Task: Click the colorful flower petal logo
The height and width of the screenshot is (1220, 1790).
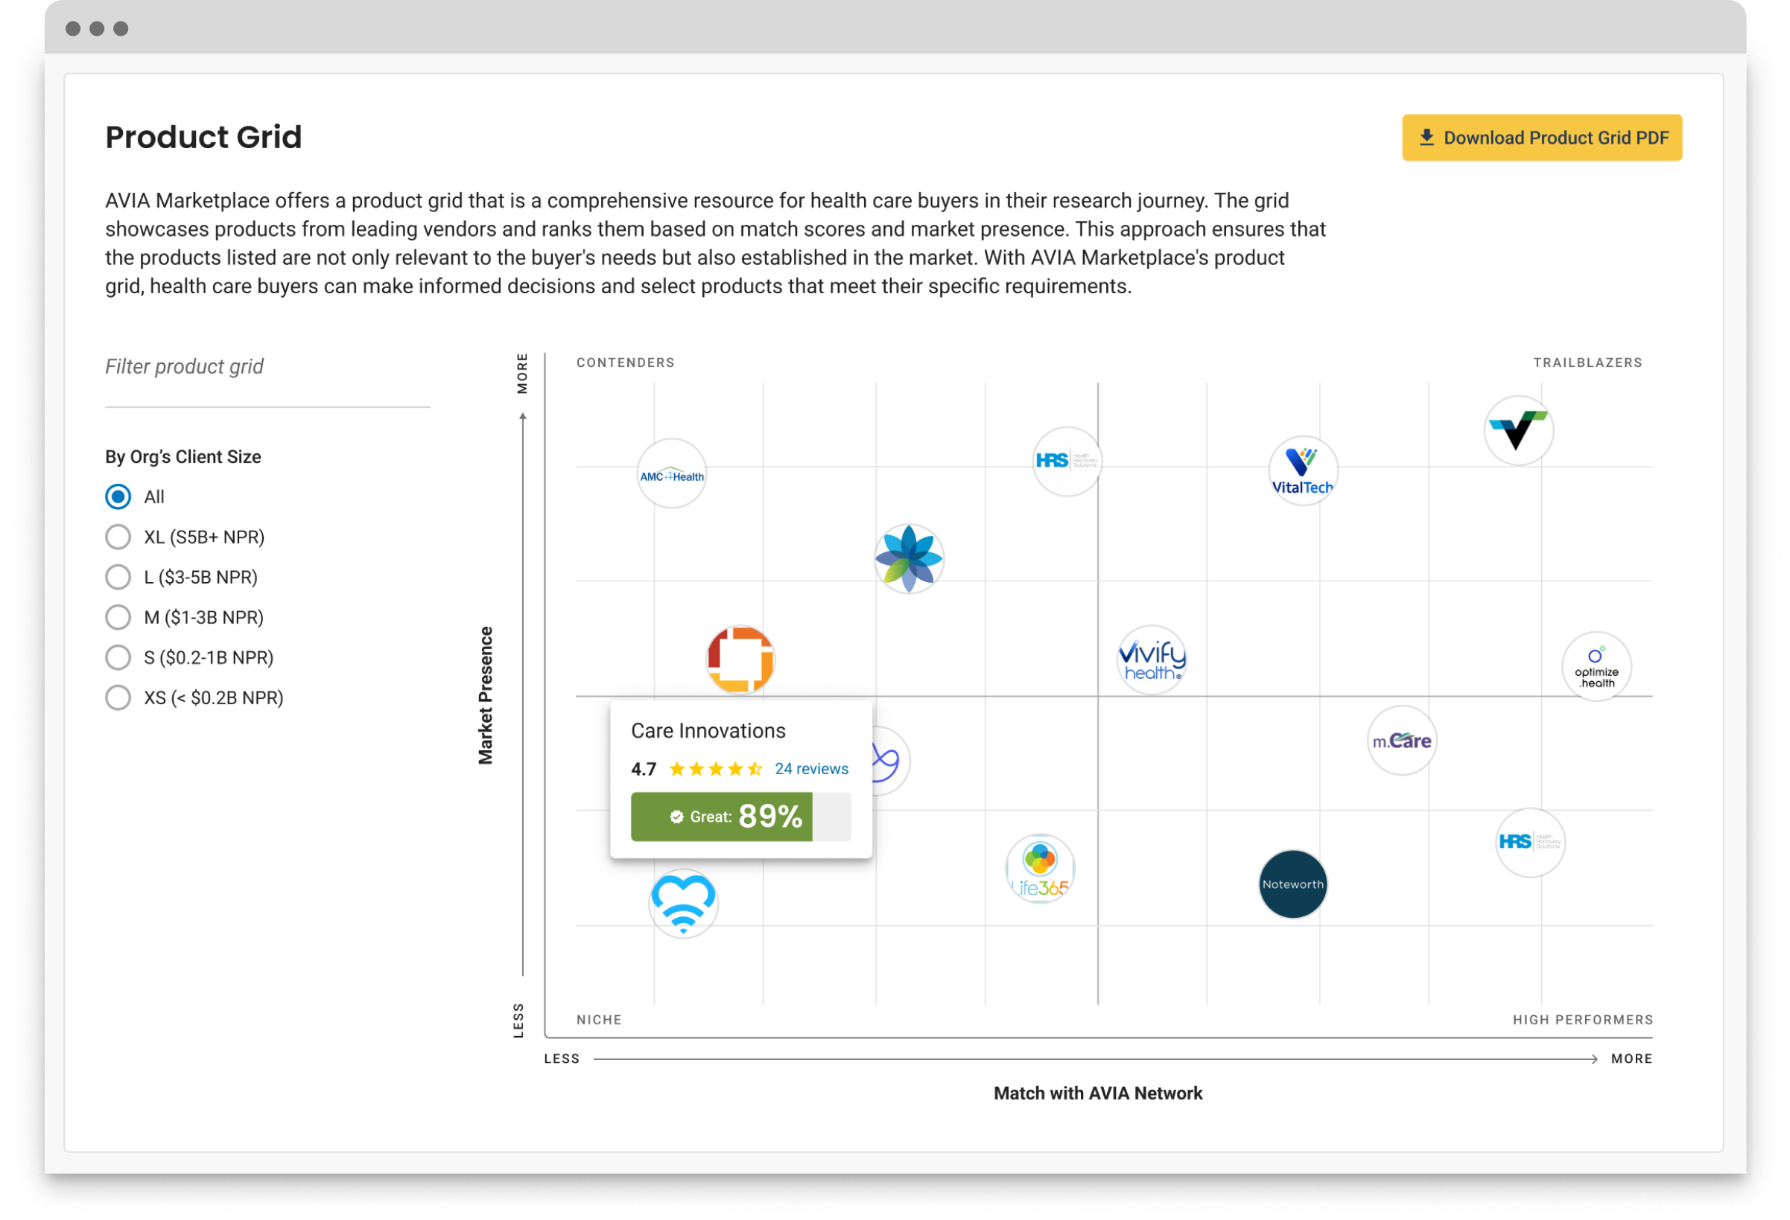Action: pos(909,559)
